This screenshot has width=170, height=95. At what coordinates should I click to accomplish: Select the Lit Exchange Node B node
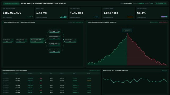click(x=55, y=51)
